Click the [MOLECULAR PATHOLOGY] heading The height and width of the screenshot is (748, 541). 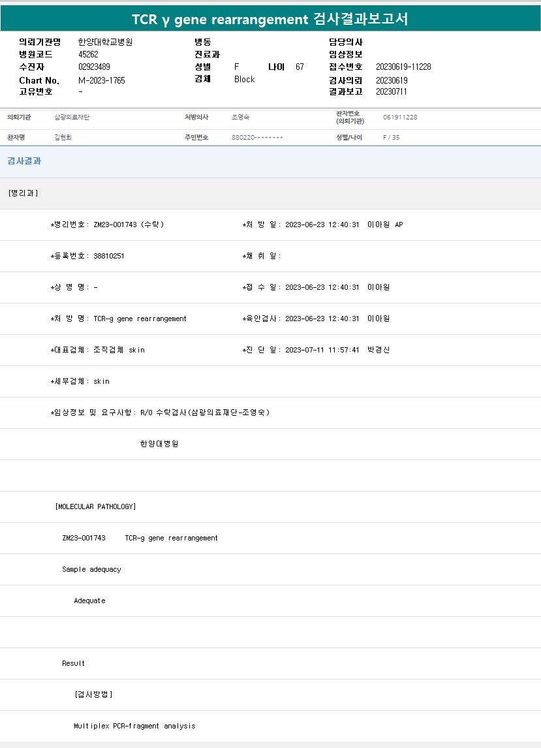95,506
